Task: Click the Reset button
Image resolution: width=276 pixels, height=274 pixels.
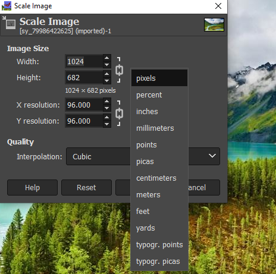Action: point(86,187)
